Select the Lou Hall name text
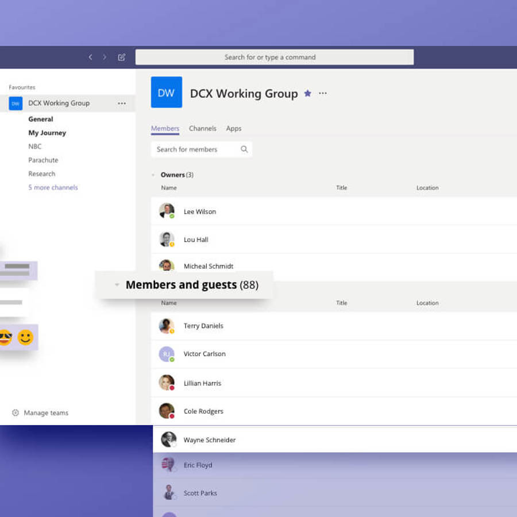Screen dimensions: 517x517 196,240
